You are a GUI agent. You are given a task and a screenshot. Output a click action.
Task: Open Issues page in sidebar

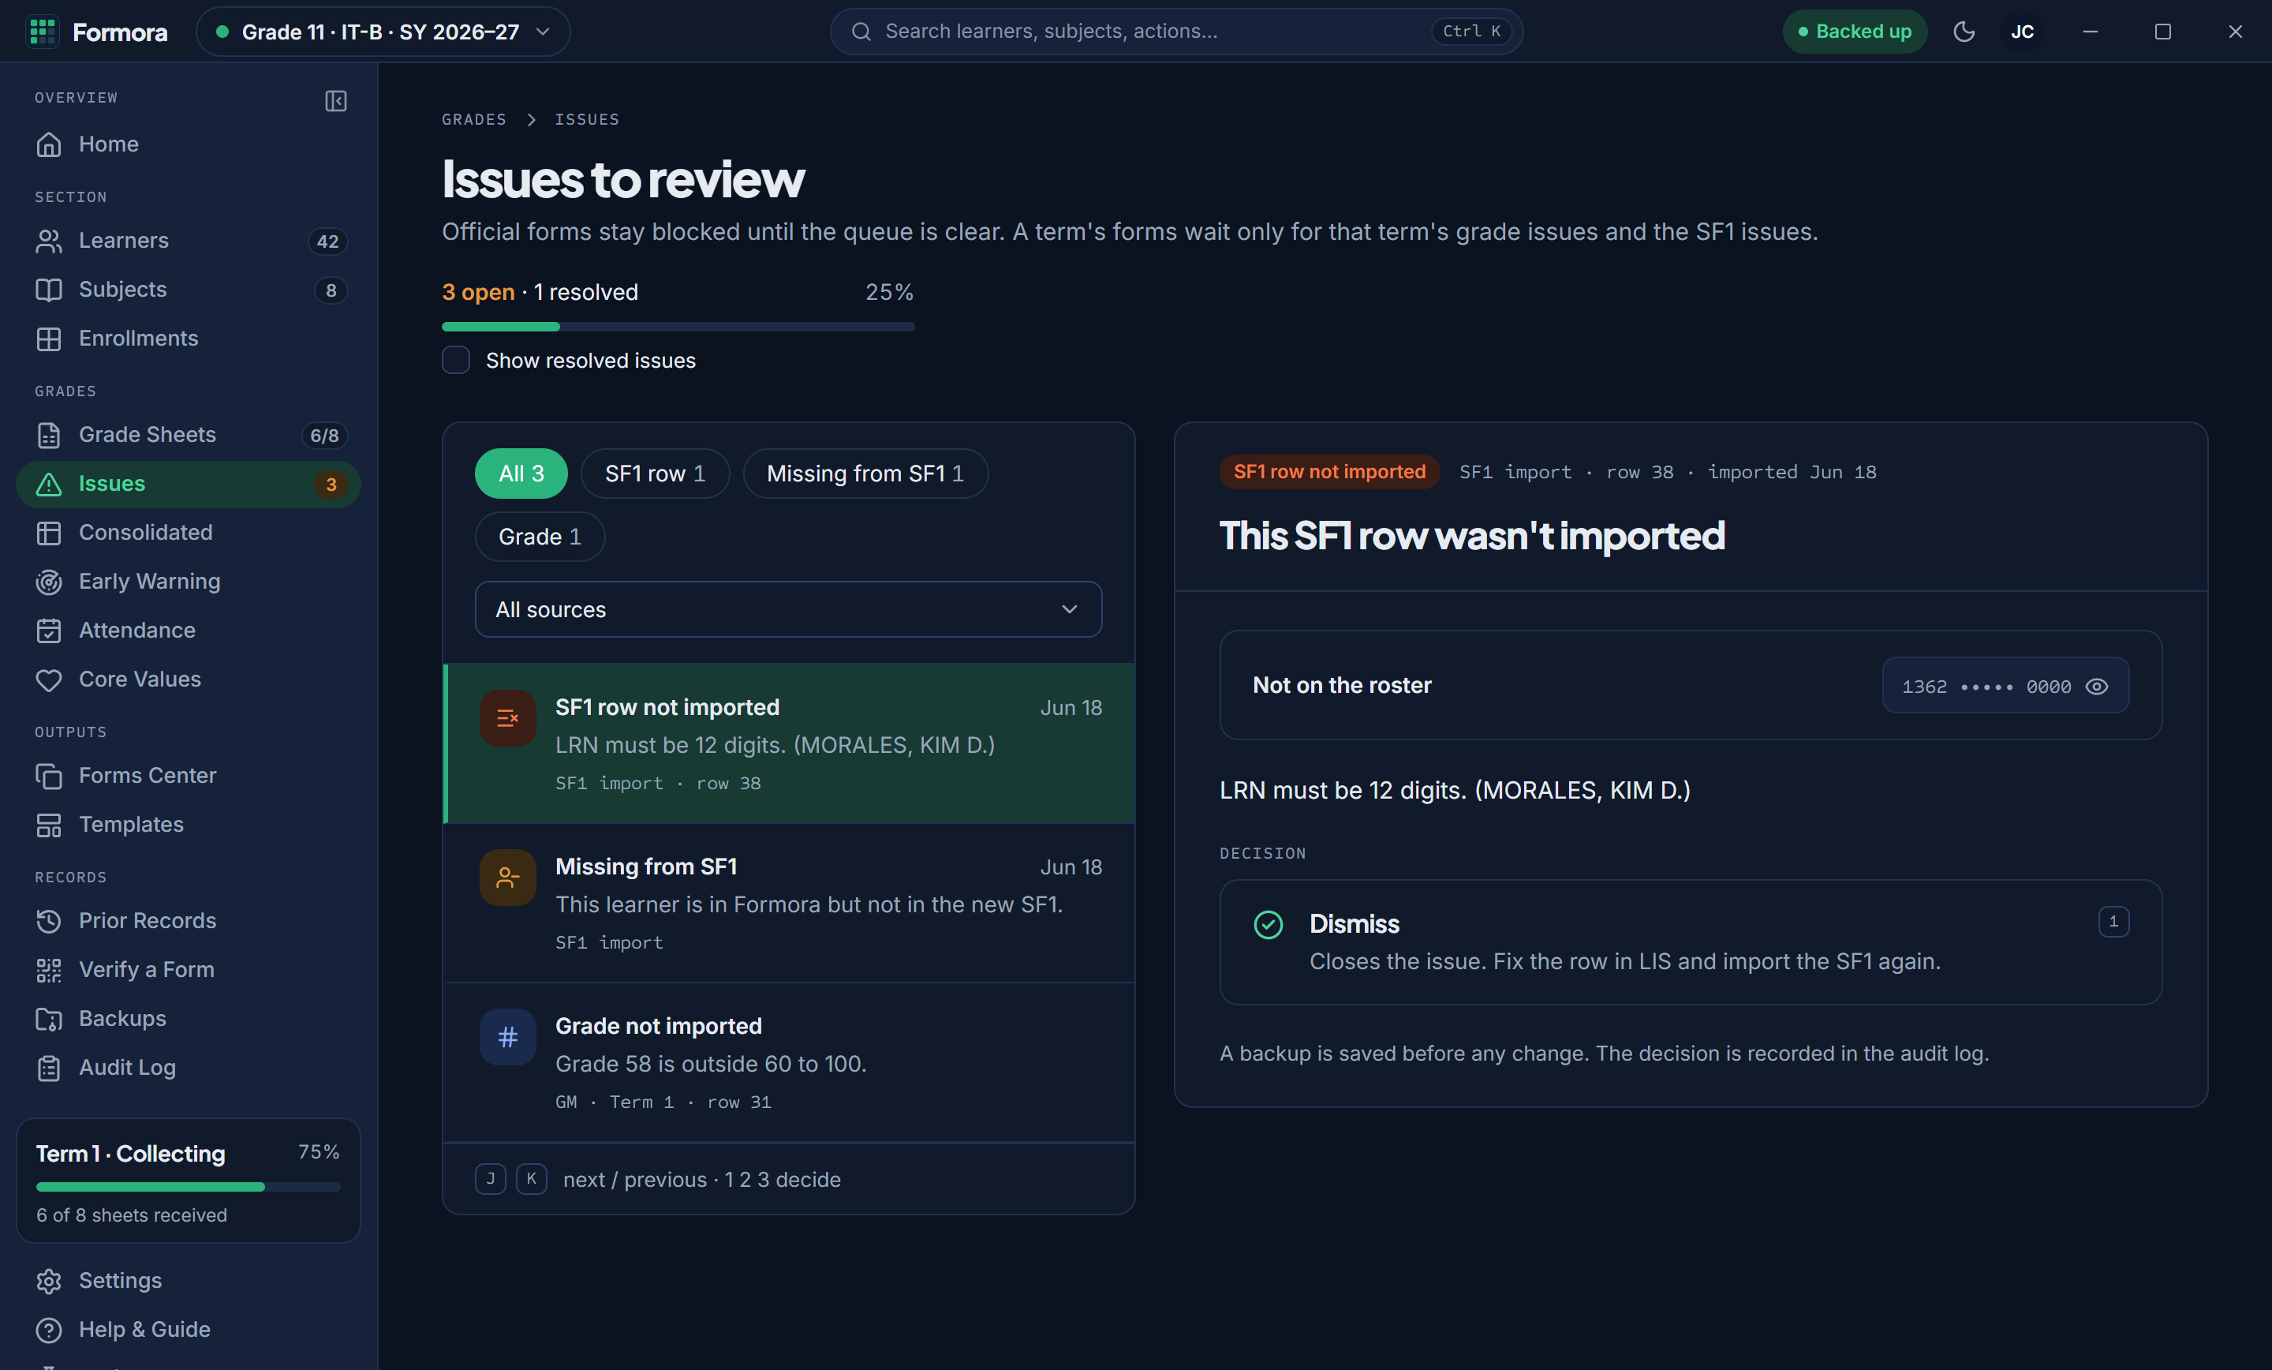(x=188, y=484)
